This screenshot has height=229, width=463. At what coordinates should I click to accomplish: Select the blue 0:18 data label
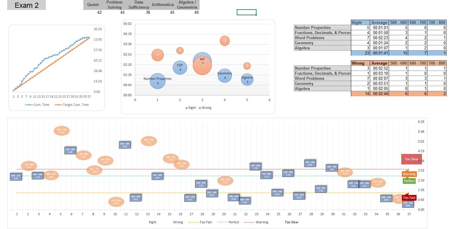(x=245, y=201)
